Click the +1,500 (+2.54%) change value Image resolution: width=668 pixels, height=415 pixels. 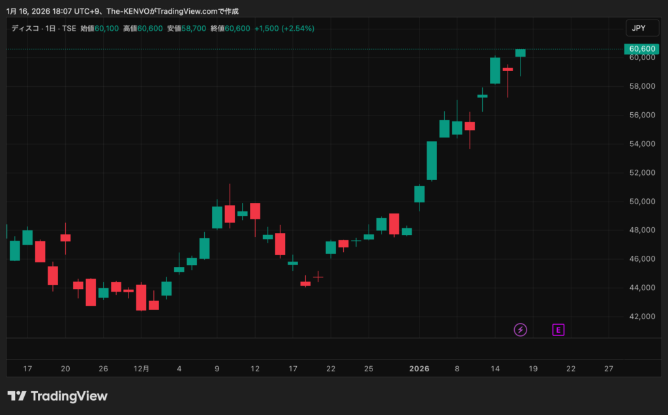284,29
